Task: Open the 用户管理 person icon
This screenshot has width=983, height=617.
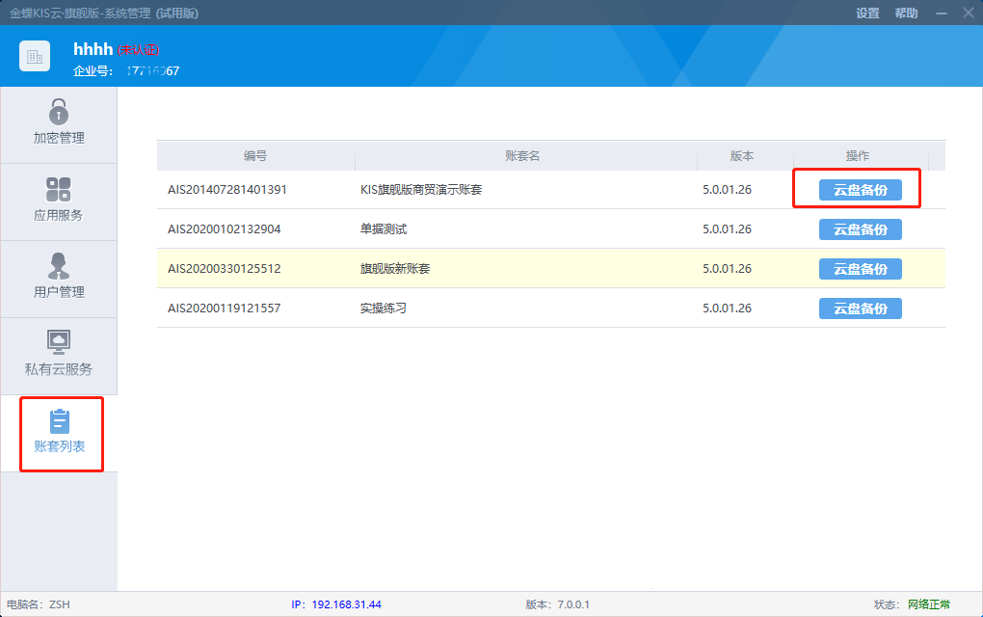Action: [58, 266]
